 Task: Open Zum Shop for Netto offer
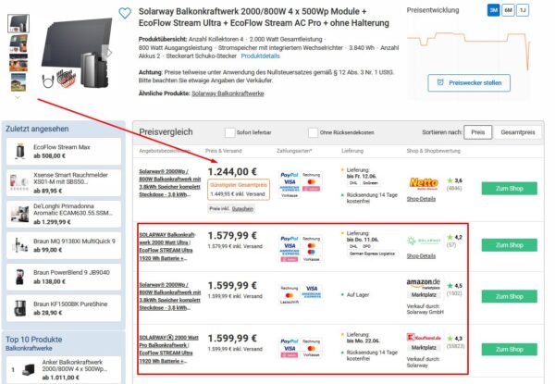(509, 189)
